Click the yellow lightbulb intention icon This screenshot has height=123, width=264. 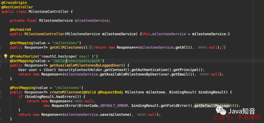tap(6, 56)
